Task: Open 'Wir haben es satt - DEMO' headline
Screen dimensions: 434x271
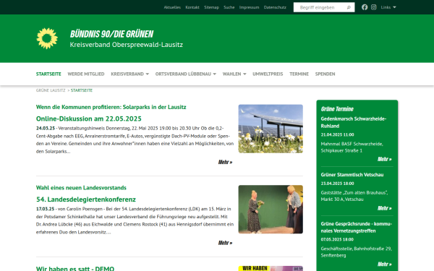Action: tap(75, 268)
